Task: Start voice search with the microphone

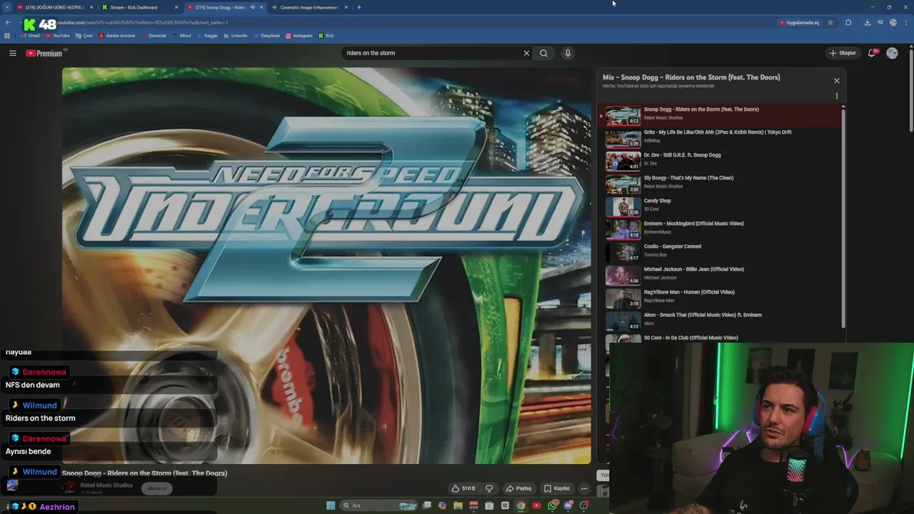Action: click(x=568, y=53)
